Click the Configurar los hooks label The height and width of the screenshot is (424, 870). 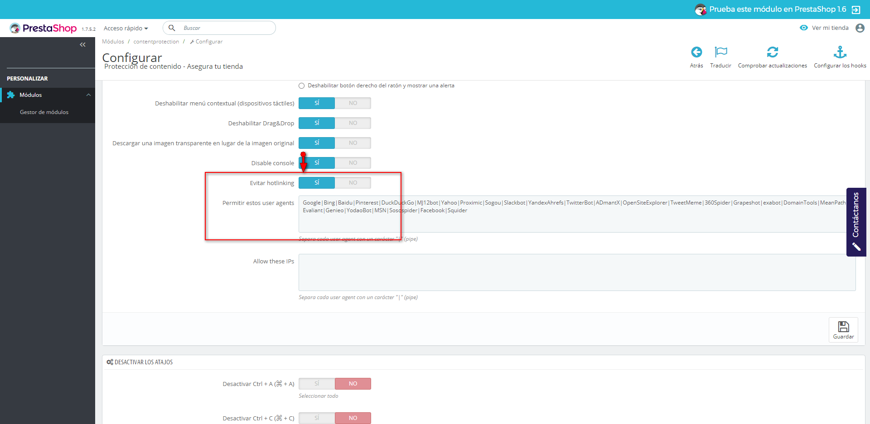click(840, 66)
